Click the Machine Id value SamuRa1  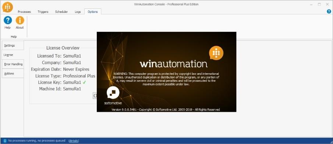click(x=72, y=89)
